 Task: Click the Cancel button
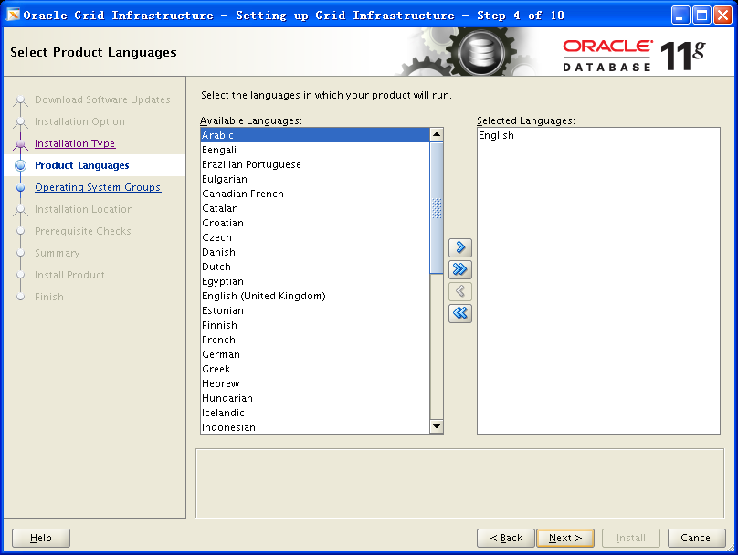pyautogui.click(x=697, y=538)
